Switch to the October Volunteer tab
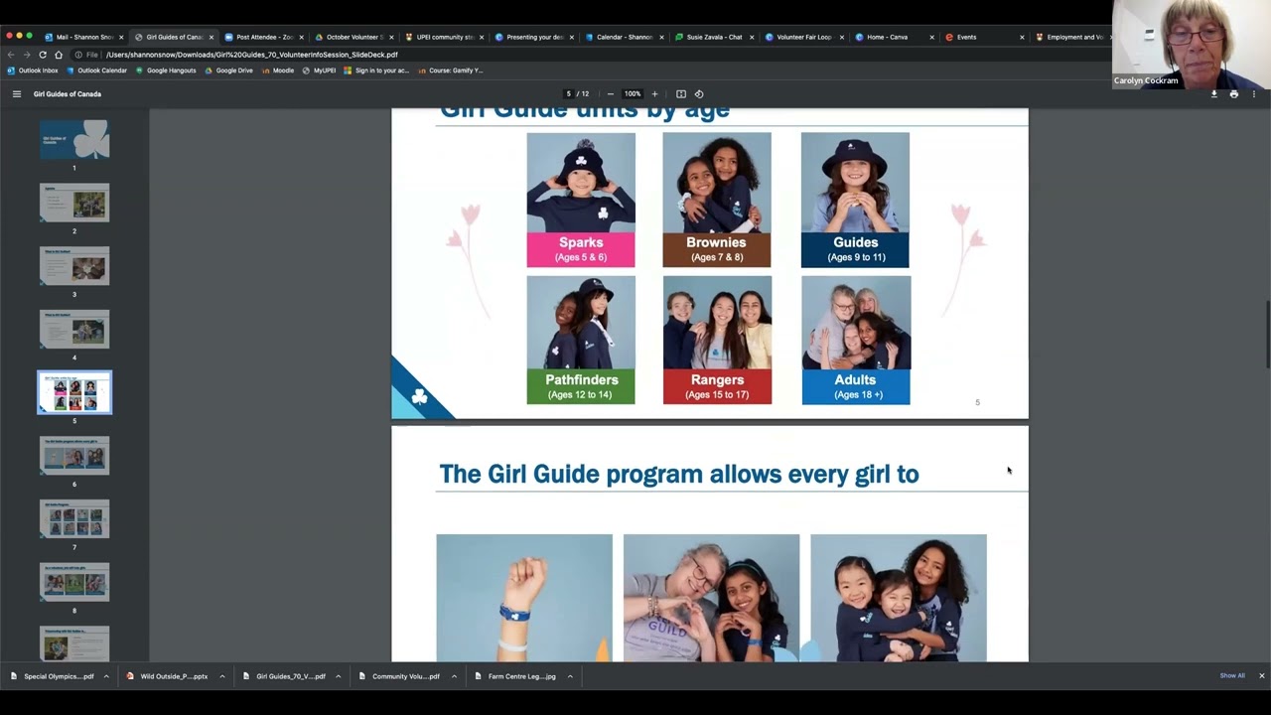This screenshot has width=1271, height=715. click(x=354, y=38)
